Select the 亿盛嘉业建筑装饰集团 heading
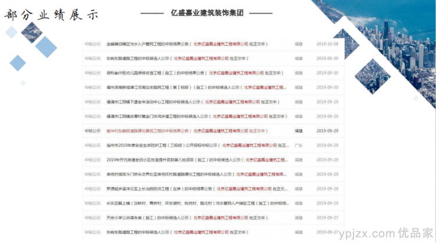Image resolution: width=436 pixels, height=243 pixels. pyautogui.click(x=207, y=13)
